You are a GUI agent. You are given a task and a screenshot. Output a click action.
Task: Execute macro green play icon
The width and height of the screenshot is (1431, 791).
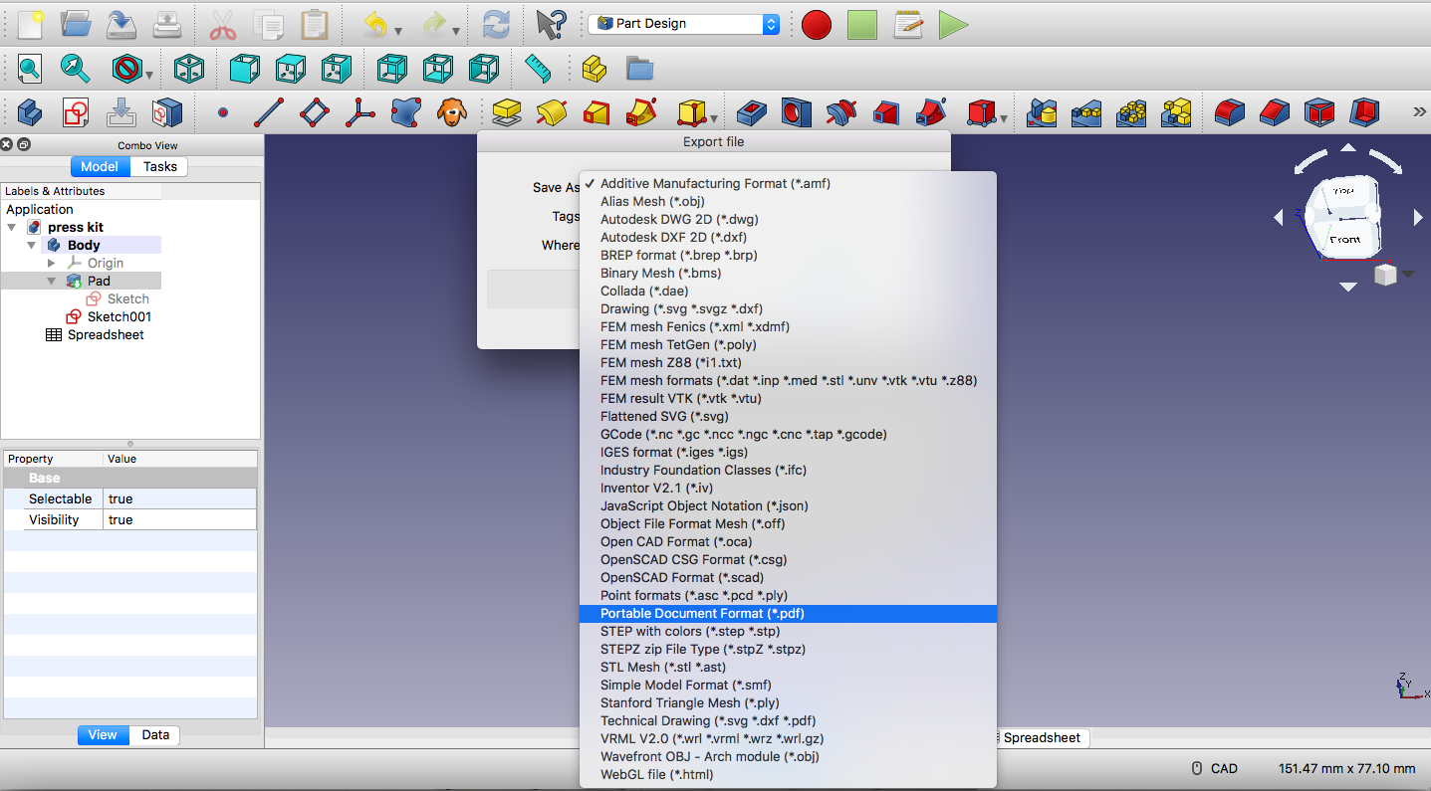[953, 25]
